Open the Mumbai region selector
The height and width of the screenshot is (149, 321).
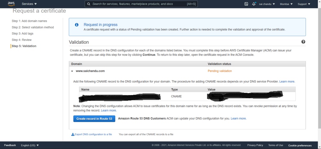tap(286, 4)
